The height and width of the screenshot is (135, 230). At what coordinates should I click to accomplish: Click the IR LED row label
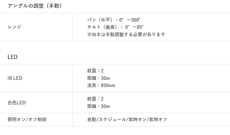point(15,78)
